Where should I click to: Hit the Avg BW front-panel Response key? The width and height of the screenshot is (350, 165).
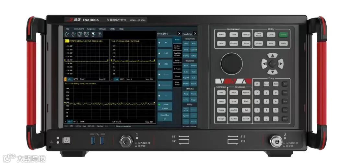click(x=234, y=110)
